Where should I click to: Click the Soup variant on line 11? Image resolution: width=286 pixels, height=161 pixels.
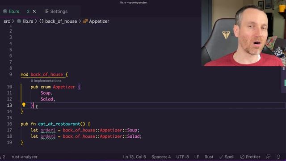click(46, 93)
